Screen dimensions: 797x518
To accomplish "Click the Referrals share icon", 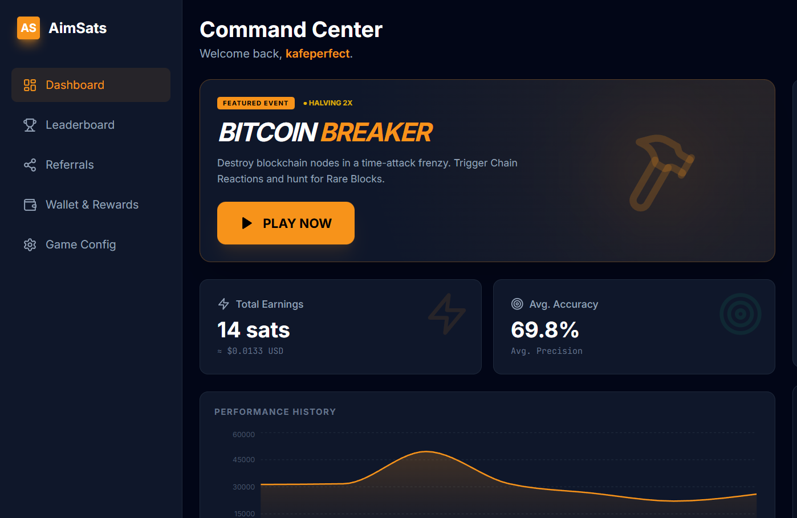I will (30, 164).
